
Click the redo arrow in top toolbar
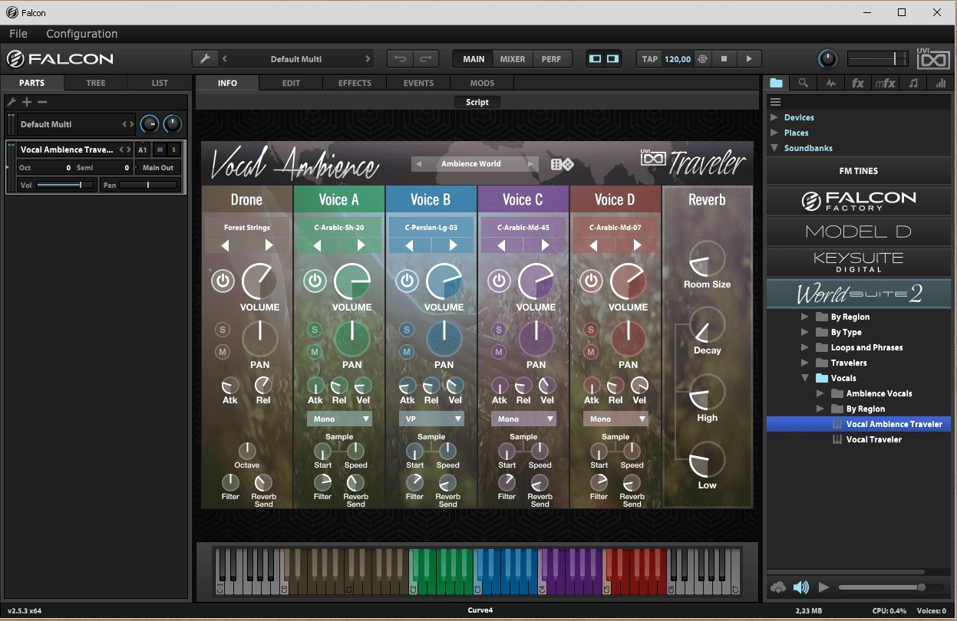click(426, 59)
